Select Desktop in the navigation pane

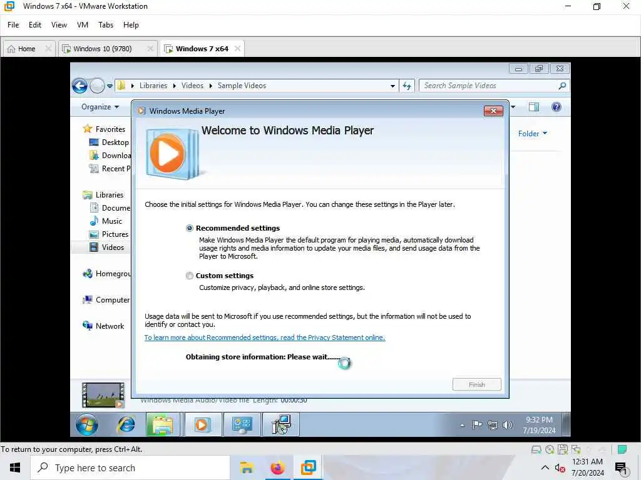[x=109, y=142]
